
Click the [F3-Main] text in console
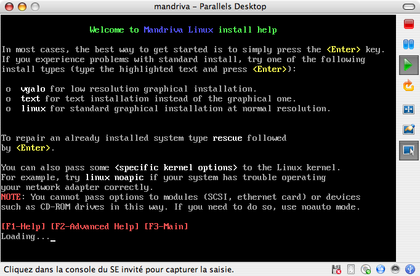tap(166, 227)
